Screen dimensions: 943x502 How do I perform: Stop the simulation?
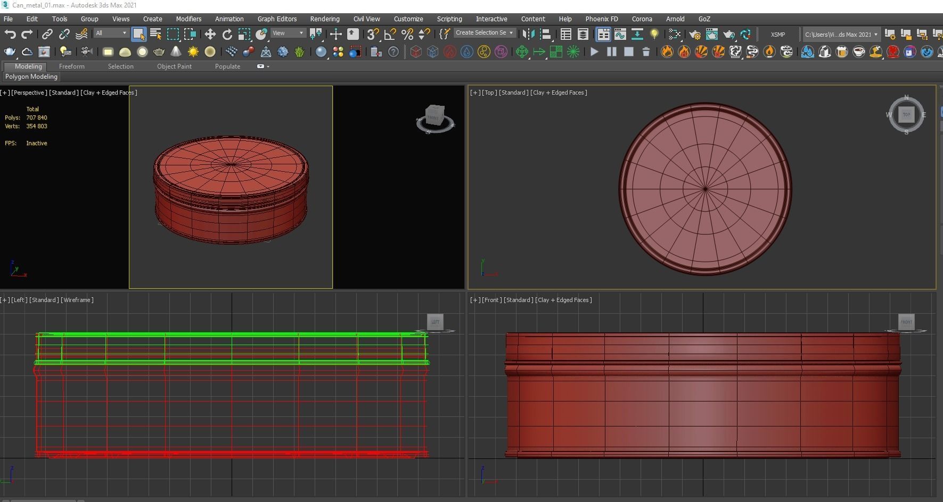coord(629,52)
